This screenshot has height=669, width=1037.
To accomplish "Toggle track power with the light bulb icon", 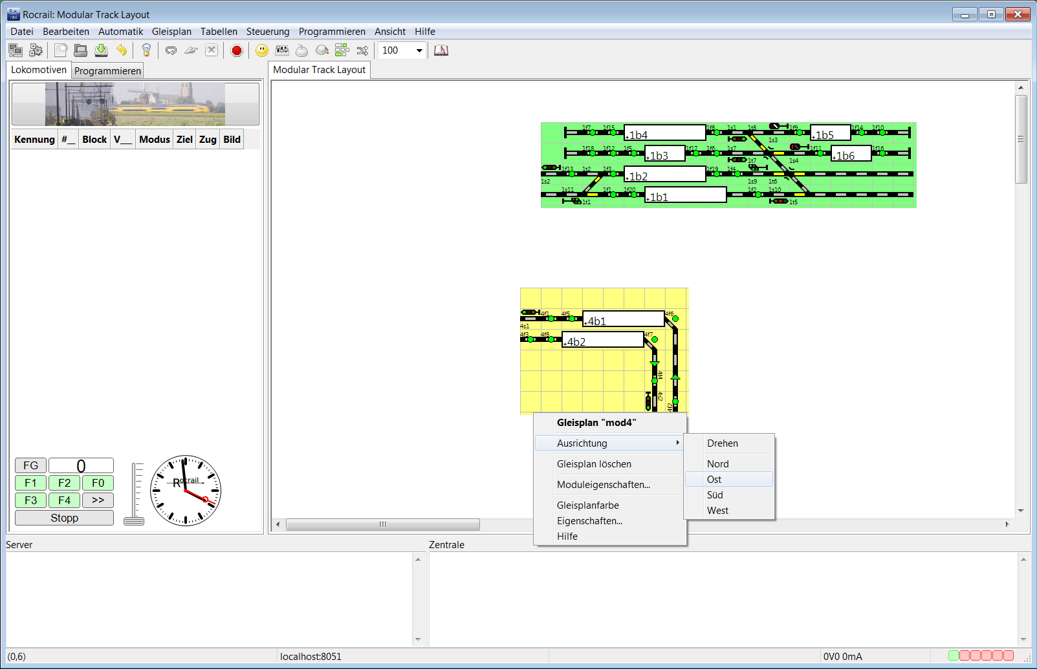I will (x=146, y=50).
